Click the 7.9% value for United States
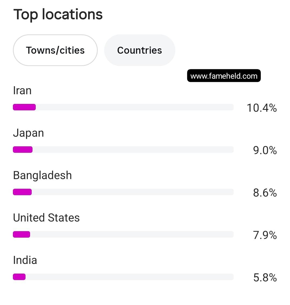This screenshot has width=290, height=305. click(x=265, y=235)
